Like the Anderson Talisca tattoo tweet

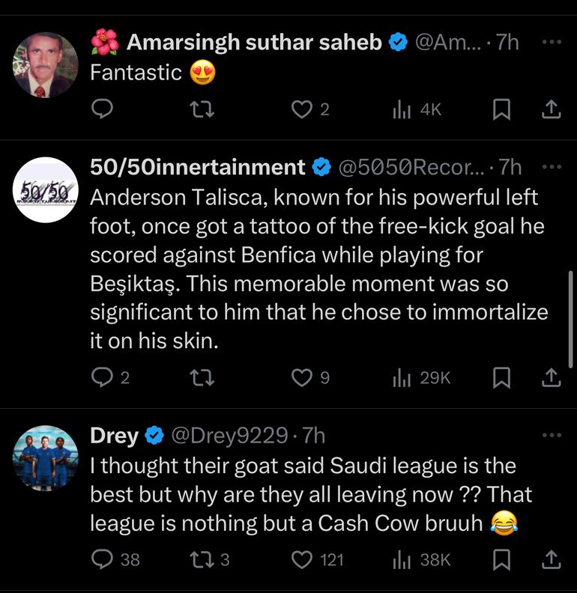tap(301, 378)
